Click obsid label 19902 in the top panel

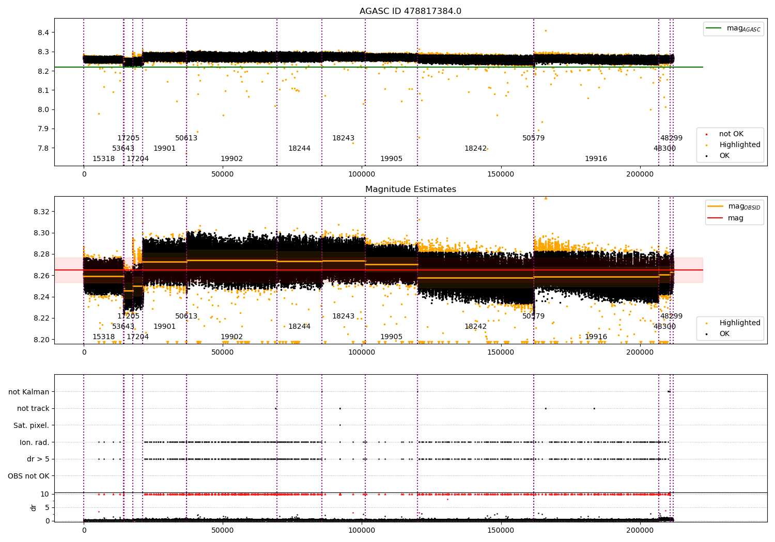[x=231, y=159]
